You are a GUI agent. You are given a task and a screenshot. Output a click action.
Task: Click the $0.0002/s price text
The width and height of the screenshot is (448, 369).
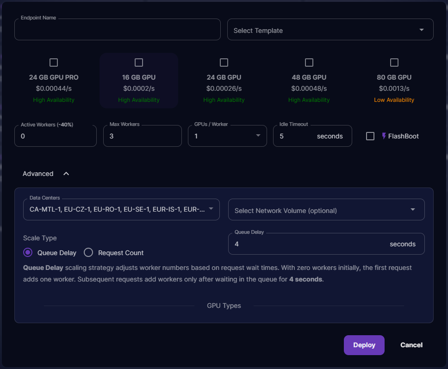[x=139, y=88]
